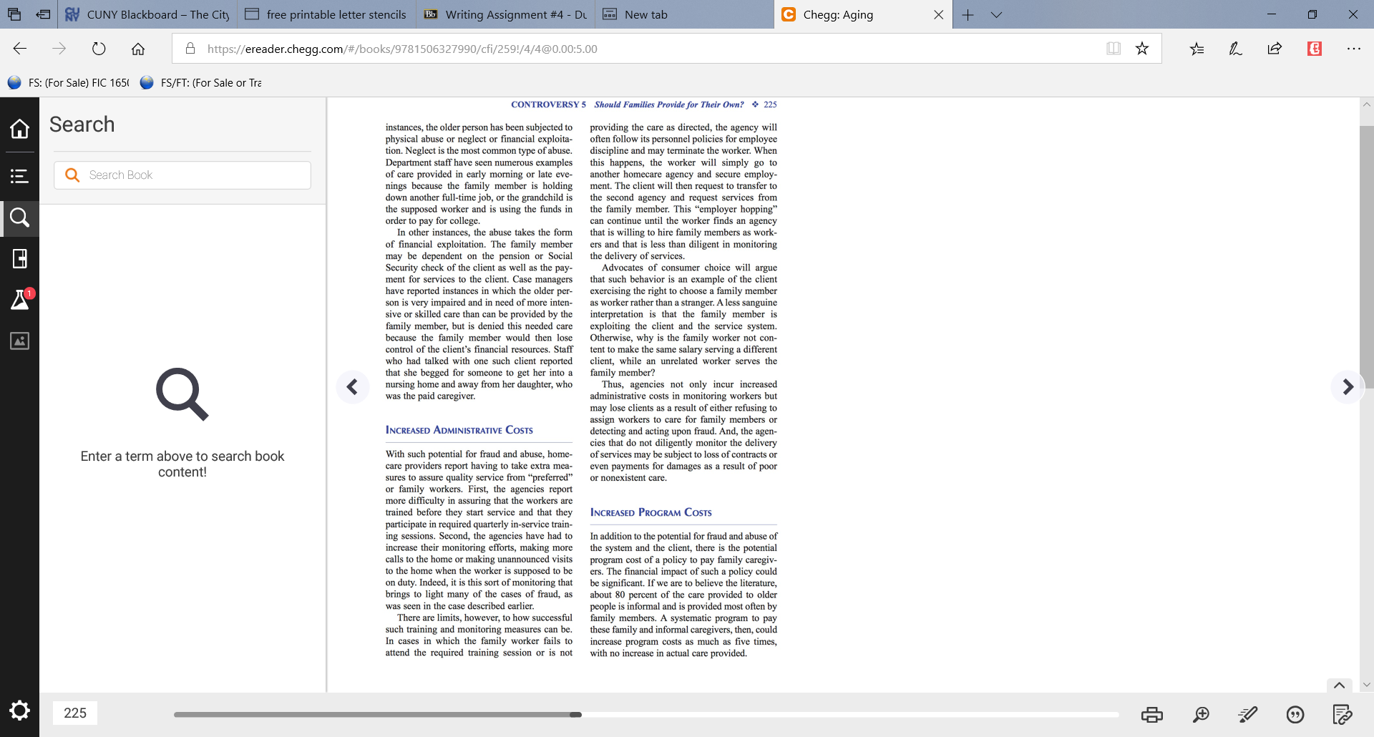
Task: Click the Increased Program Costs heading
Action: click(x=651, y=512)
